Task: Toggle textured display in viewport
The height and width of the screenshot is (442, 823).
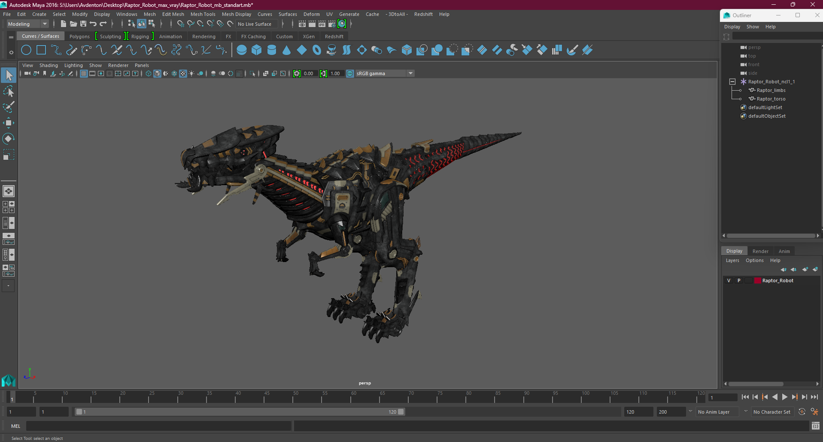Action: click(183, 73)
